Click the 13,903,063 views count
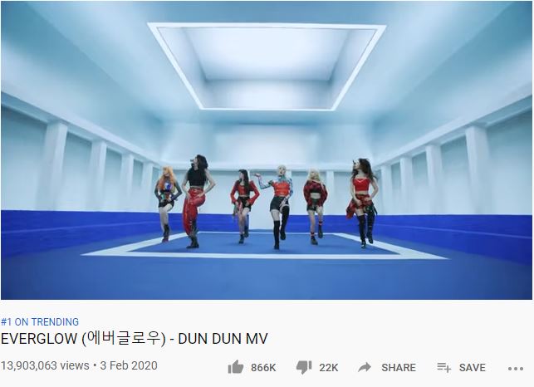The width and height of the screenshot is (534, 387). 45,365
